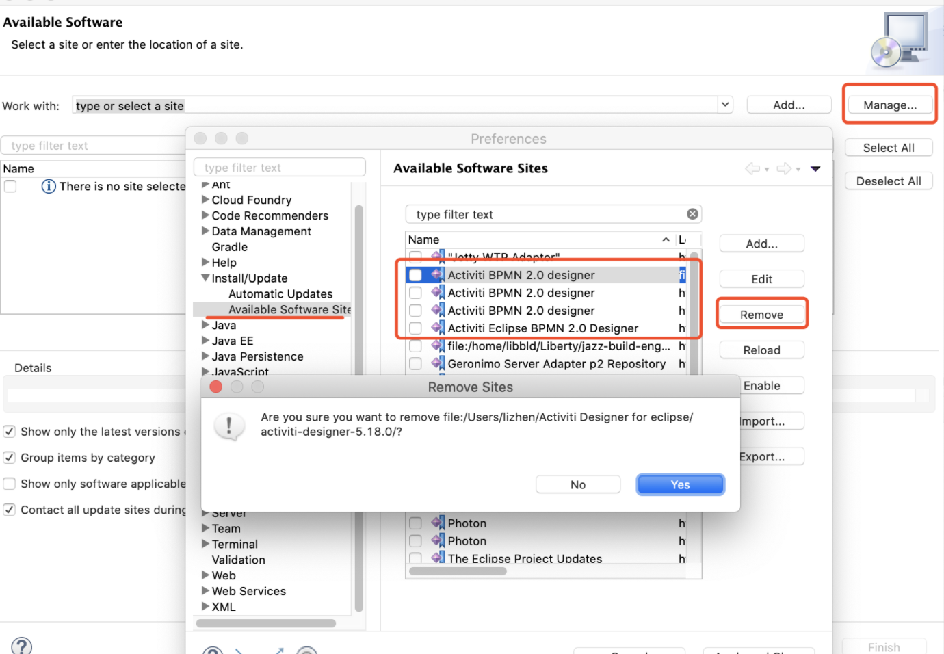The height and width of the screenshot is (654, 944).
Task: Click the sites table horizontal scrollbar
Action: tap(458, 571)
